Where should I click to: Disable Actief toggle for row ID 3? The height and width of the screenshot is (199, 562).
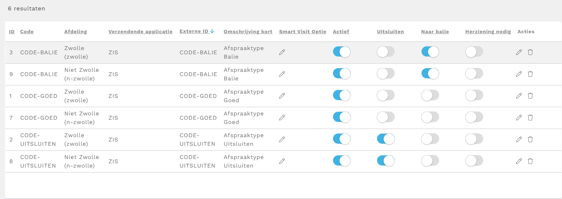coord(341,52)
